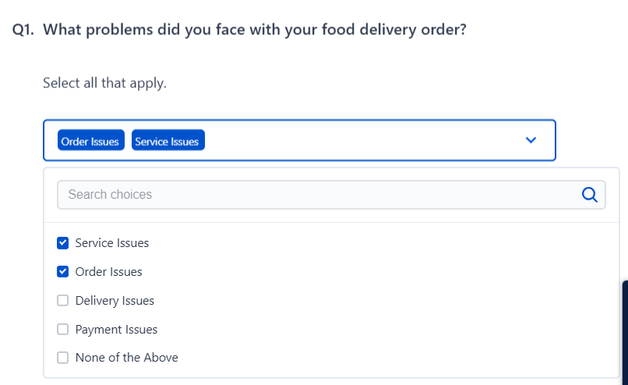Uncheck the Order Issues checkbox
The width and height of the screenshot is (628, 385).
pos(63,272)
